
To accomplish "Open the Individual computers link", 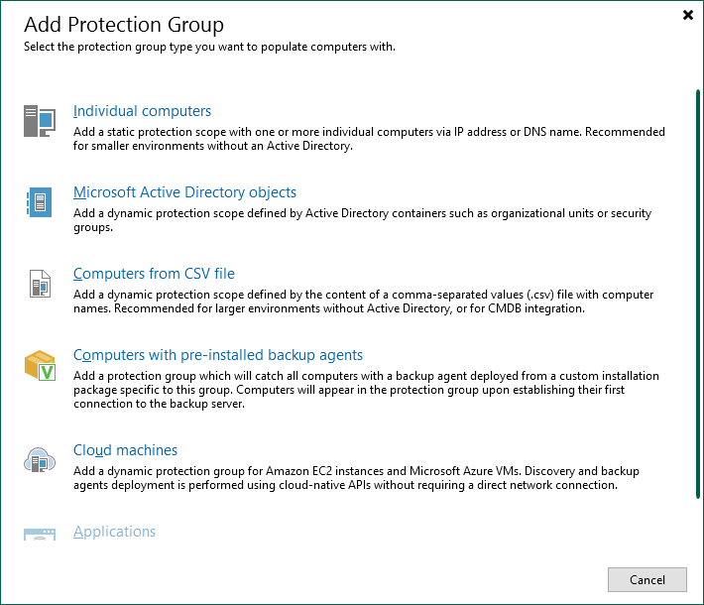I will coord(142,111).
